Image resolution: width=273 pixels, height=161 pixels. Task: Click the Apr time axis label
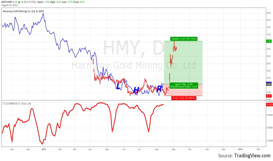[x=90, y=149]
